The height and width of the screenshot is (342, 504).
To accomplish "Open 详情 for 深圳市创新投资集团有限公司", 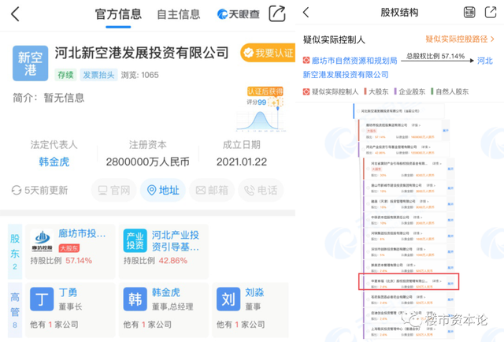I will pyautogui.click(x=421, y=249).
